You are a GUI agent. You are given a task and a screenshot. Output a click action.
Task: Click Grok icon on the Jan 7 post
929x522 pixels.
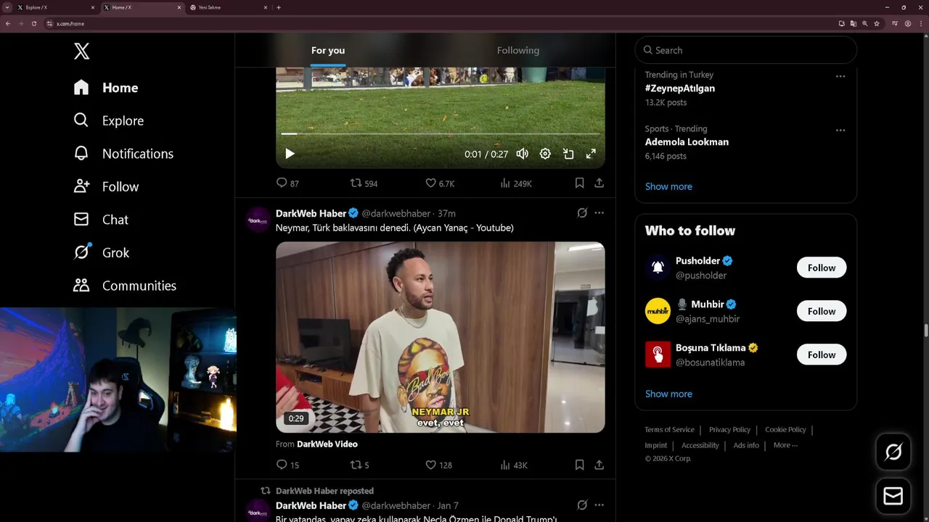(x=582, y=505)
